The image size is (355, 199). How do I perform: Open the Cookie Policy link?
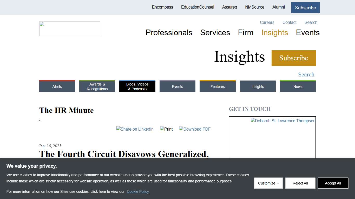138,191
